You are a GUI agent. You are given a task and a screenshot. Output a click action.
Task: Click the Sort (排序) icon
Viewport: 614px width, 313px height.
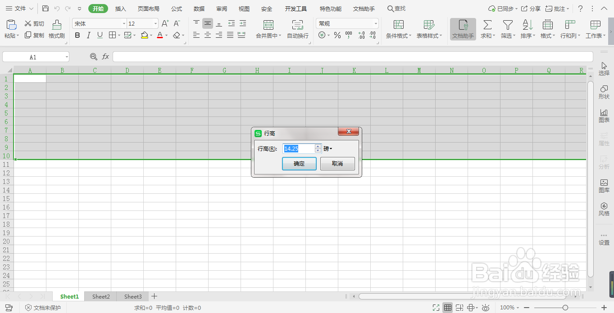click(x=528, y=25)
